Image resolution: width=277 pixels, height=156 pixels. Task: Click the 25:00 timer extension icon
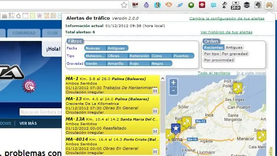coord(236,5)
